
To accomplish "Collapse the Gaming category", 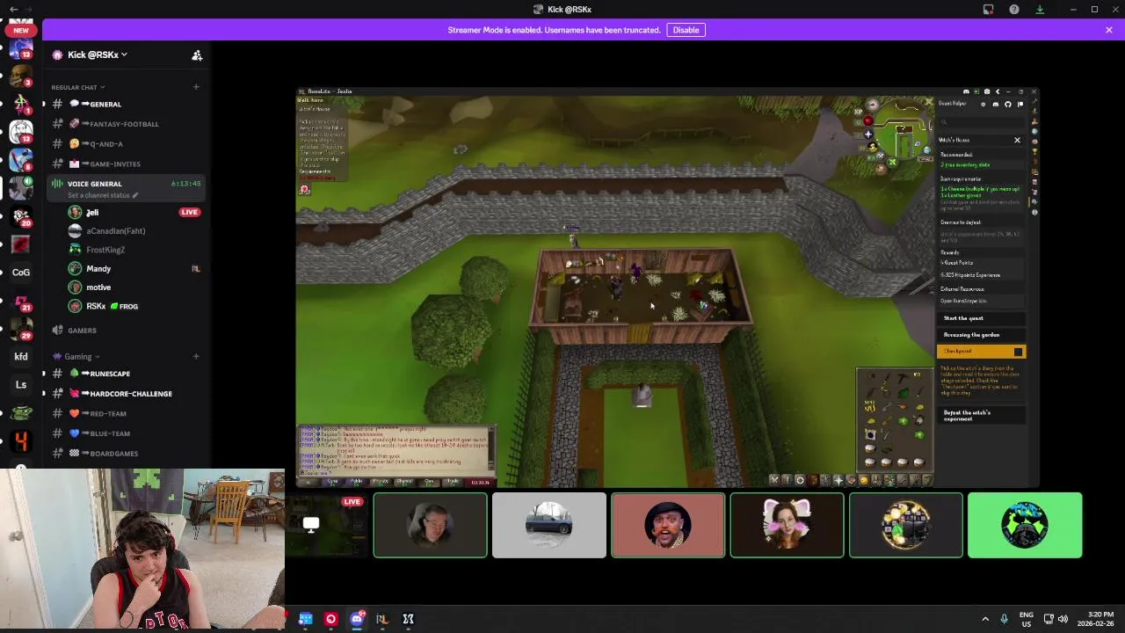I will 76,356.
